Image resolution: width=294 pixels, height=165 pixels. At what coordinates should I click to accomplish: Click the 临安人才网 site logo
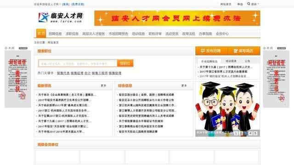click(x=61, y=17)
